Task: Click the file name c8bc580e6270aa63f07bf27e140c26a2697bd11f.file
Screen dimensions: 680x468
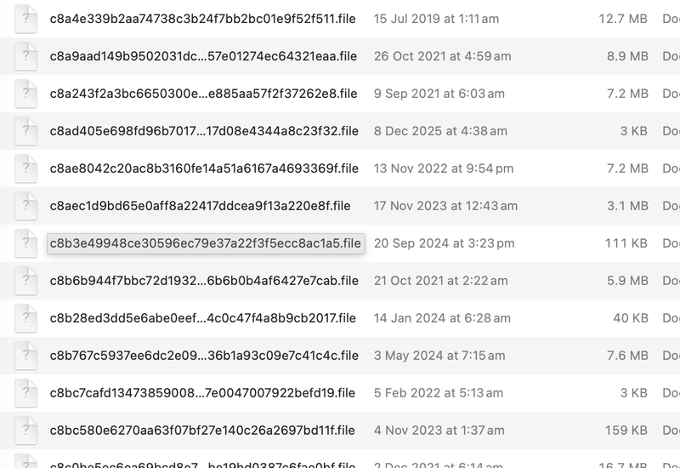Action: coord(202,431)
